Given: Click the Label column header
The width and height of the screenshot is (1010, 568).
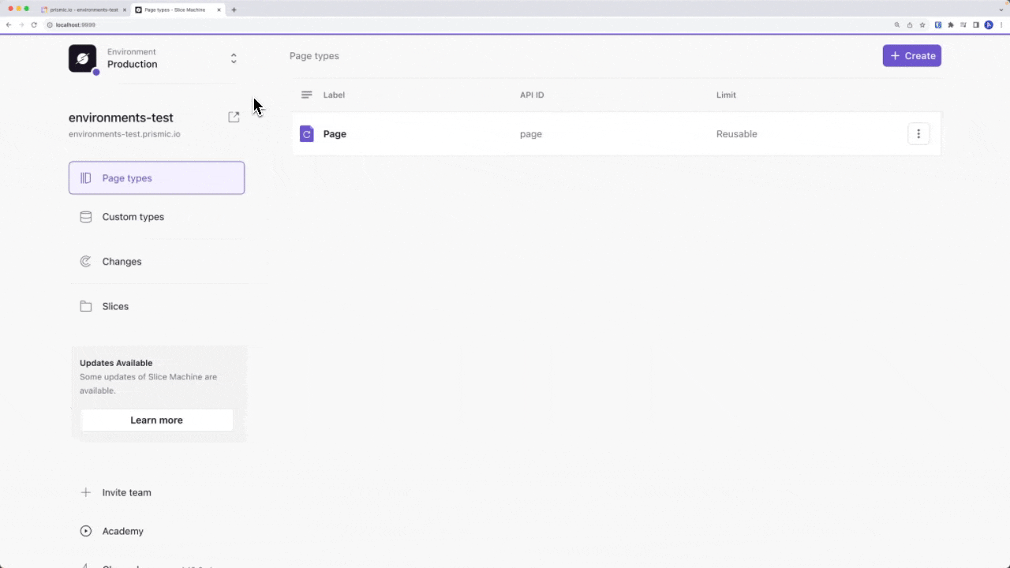Looking at the screenshot, I should tap(334, 95).
